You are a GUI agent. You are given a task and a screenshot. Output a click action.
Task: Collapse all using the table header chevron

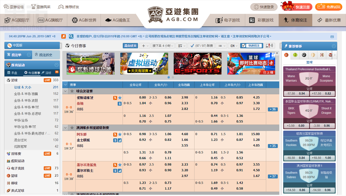pos(65,85)
